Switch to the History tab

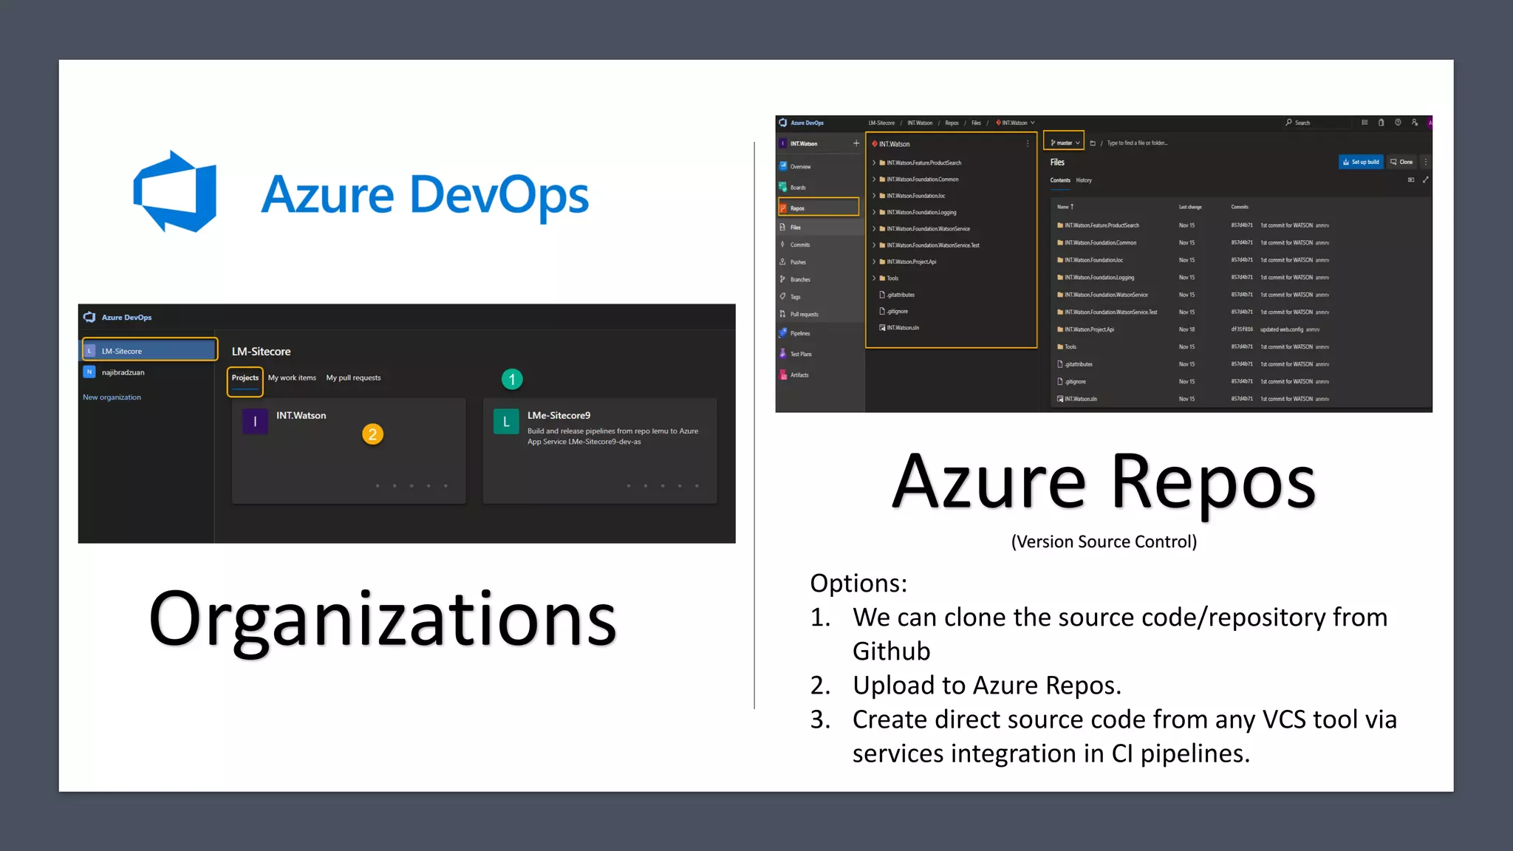[x=1084, y=180]
